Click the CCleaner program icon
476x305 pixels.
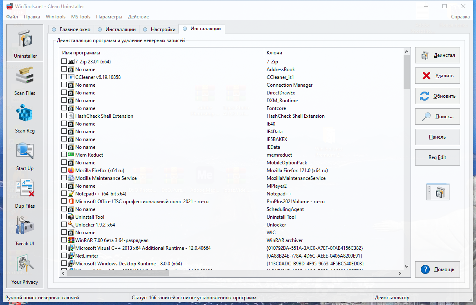(x=71, y=77)
